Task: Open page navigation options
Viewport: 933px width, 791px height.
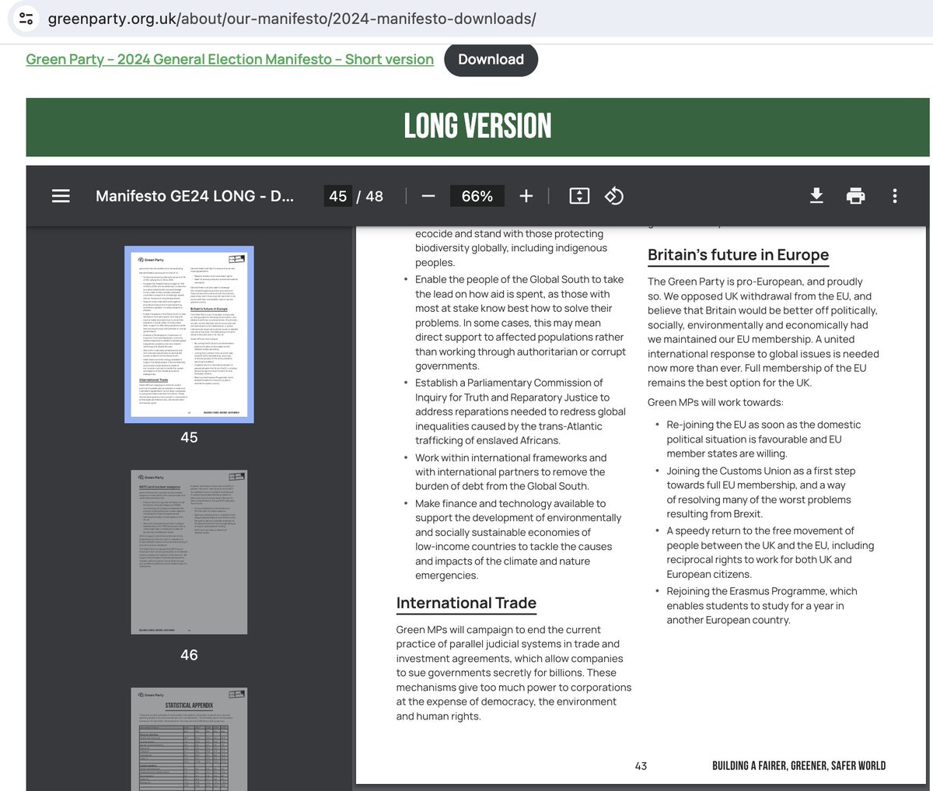Action: click(337, 196)
